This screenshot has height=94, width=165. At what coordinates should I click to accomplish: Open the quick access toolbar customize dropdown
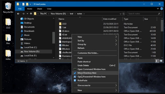coord(30,4)
